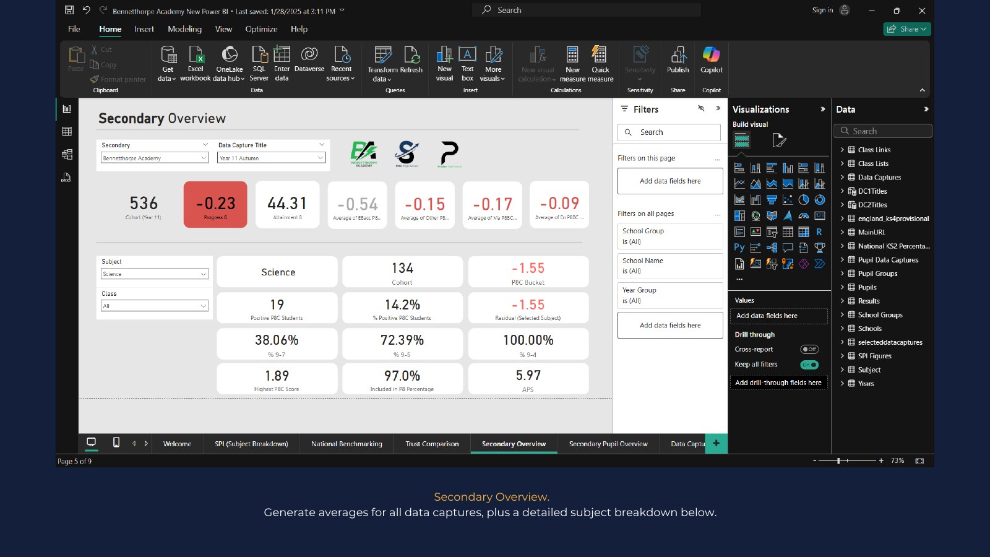
Task: Expand the Data Captures table
Action: 842,177
